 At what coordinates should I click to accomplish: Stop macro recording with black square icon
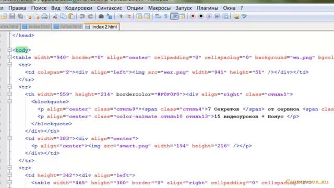tap(201, 16)
